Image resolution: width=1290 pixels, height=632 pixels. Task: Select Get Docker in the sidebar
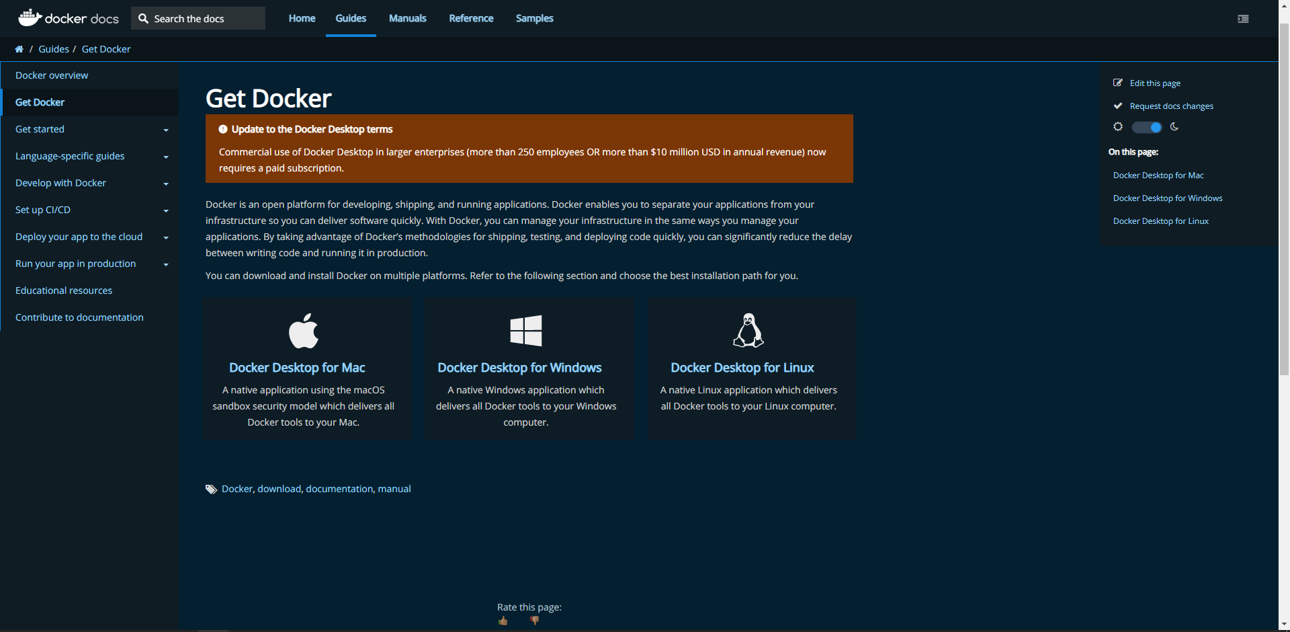(x=40, y=102)
